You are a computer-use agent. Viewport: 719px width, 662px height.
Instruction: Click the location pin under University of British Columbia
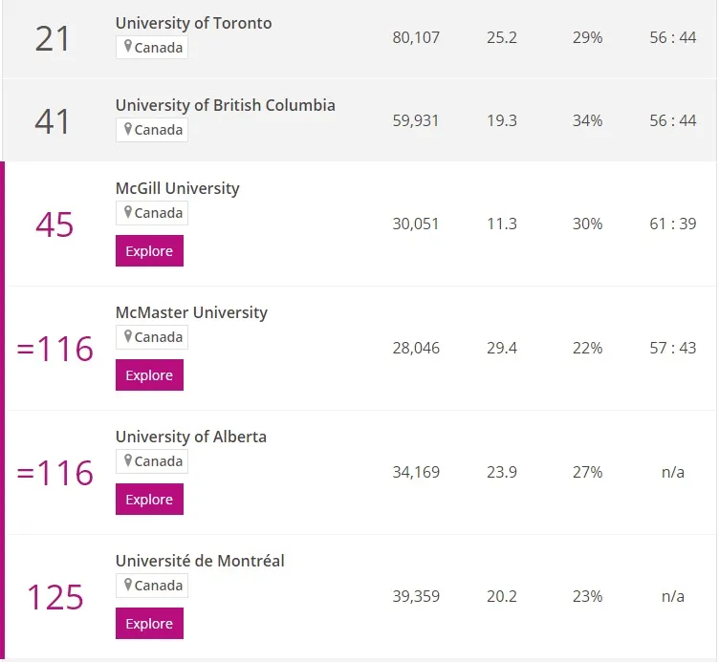click(x=128, y=129)
